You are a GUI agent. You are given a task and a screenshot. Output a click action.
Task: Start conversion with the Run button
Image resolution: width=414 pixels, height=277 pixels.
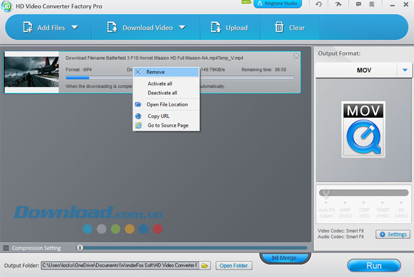(x=374, y=266)
